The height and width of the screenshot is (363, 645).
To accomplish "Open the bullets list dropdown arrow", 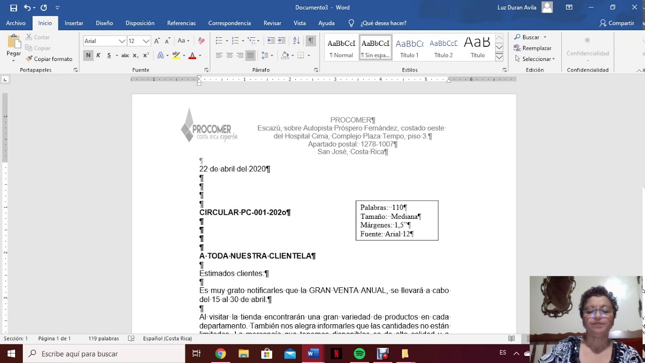I will coord(227,41).
